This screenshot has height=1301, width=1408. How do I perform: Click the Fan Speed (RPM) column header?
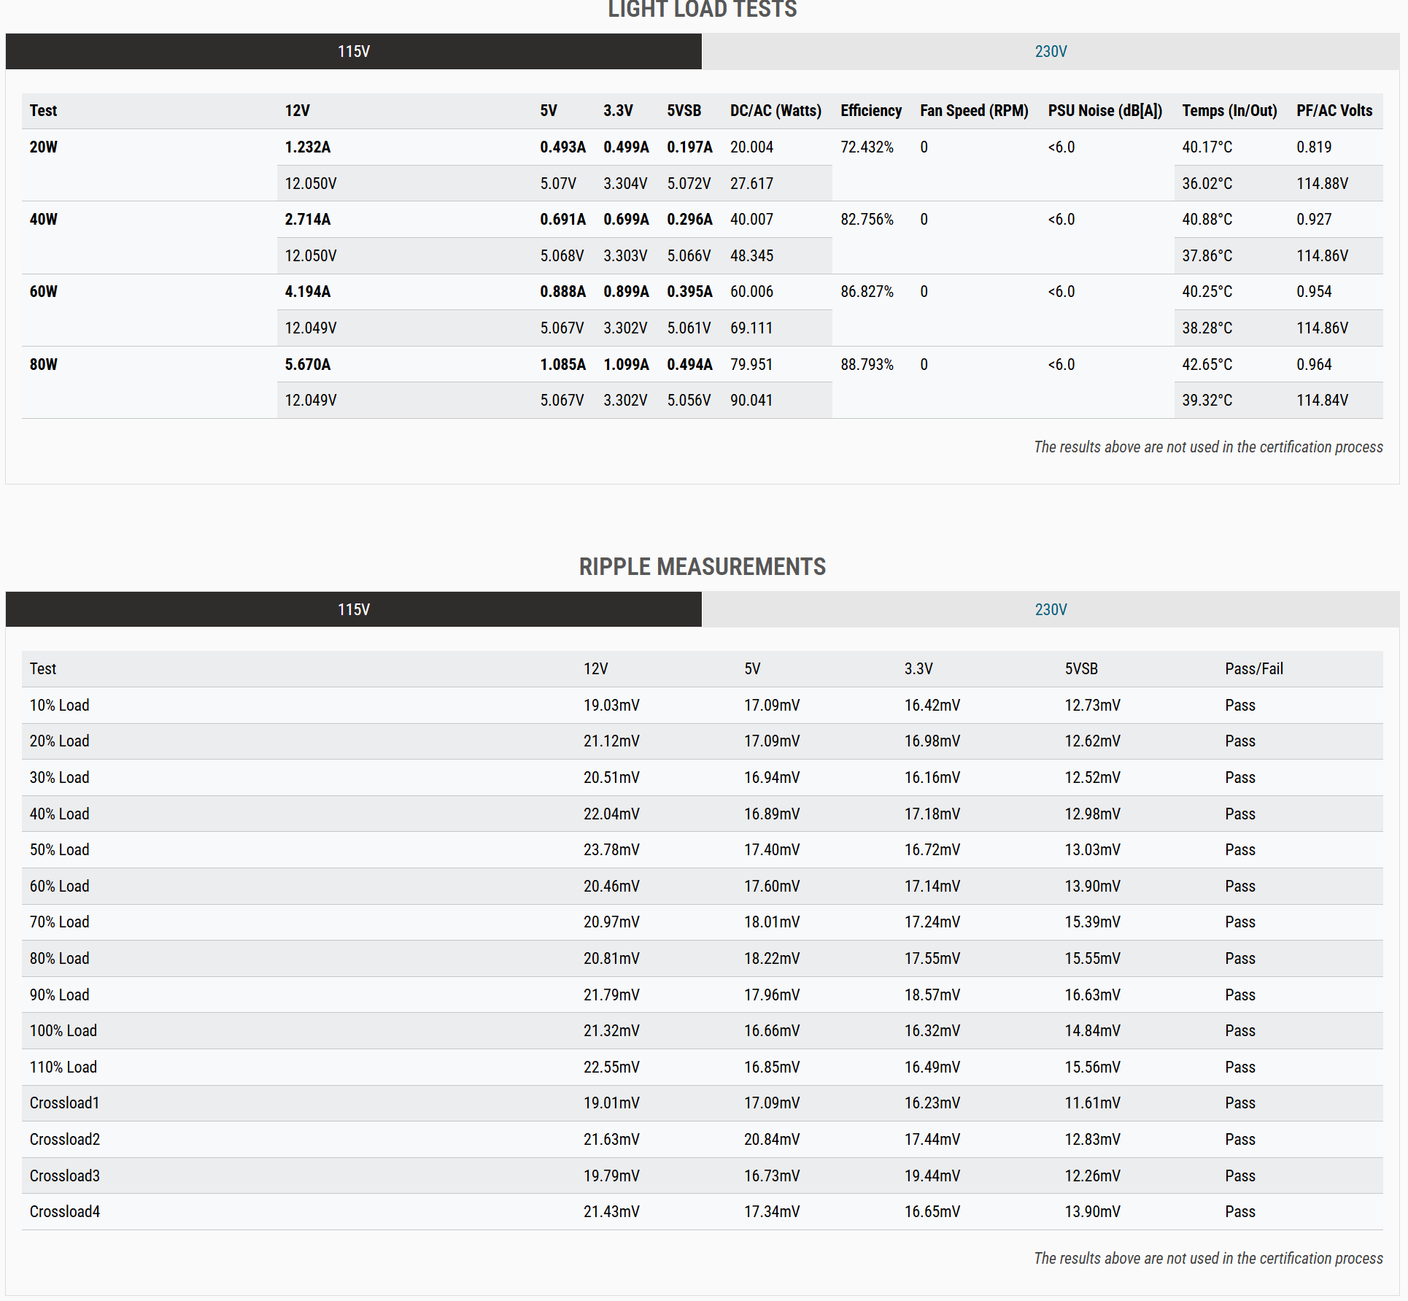point(973,111)
